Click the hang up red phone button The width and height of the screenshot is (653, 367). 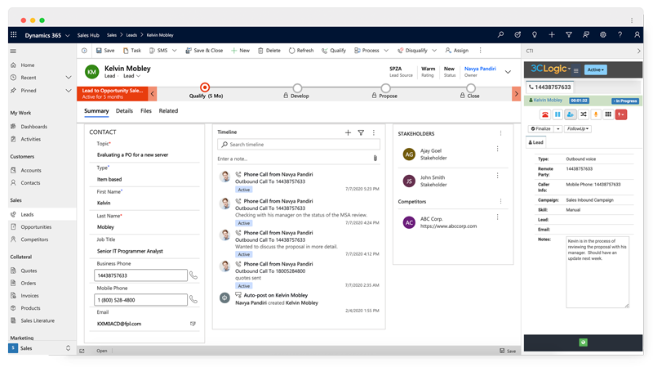point(544,114)
